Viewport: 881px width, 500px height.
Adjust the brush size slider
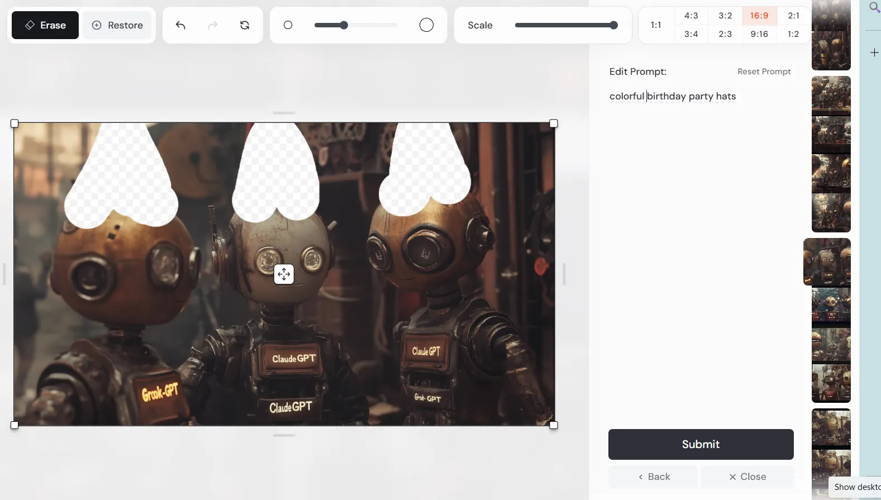click(344, 25)
